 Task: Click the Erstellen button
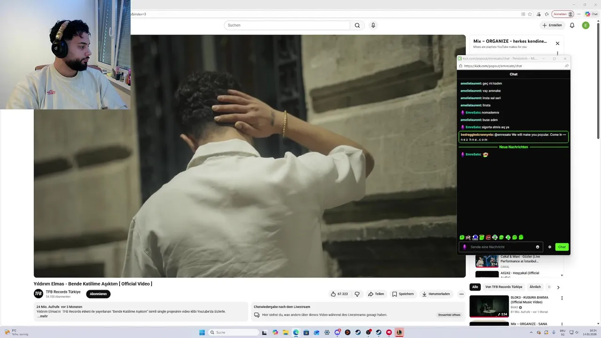(x=552, y=25)
